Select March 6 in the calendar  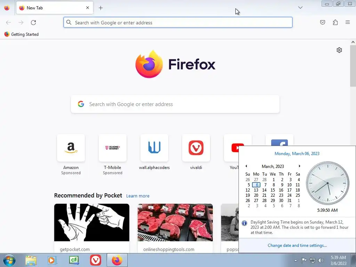tap(256, 185)
